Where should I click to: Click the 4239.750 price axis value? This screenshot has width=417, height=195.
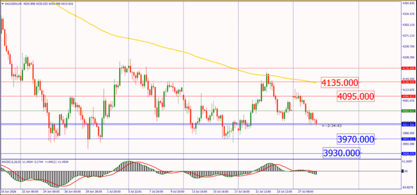click(409, 46)
